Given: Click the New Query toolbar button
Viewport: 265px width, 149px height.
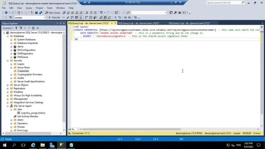Looking at the screenshot, I should pos(53,13).
